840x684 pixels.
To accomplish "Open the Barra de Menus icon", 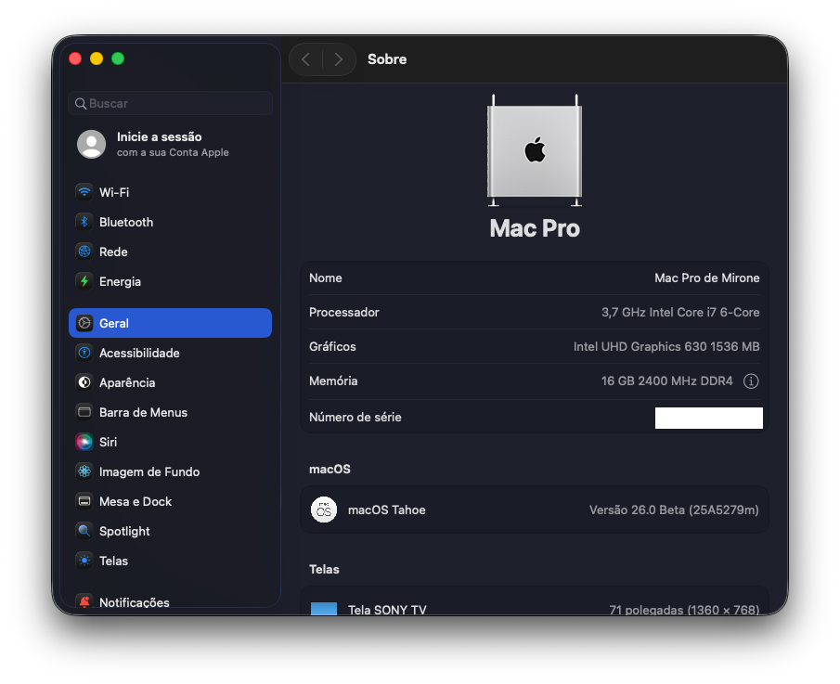I will [84, 412].
